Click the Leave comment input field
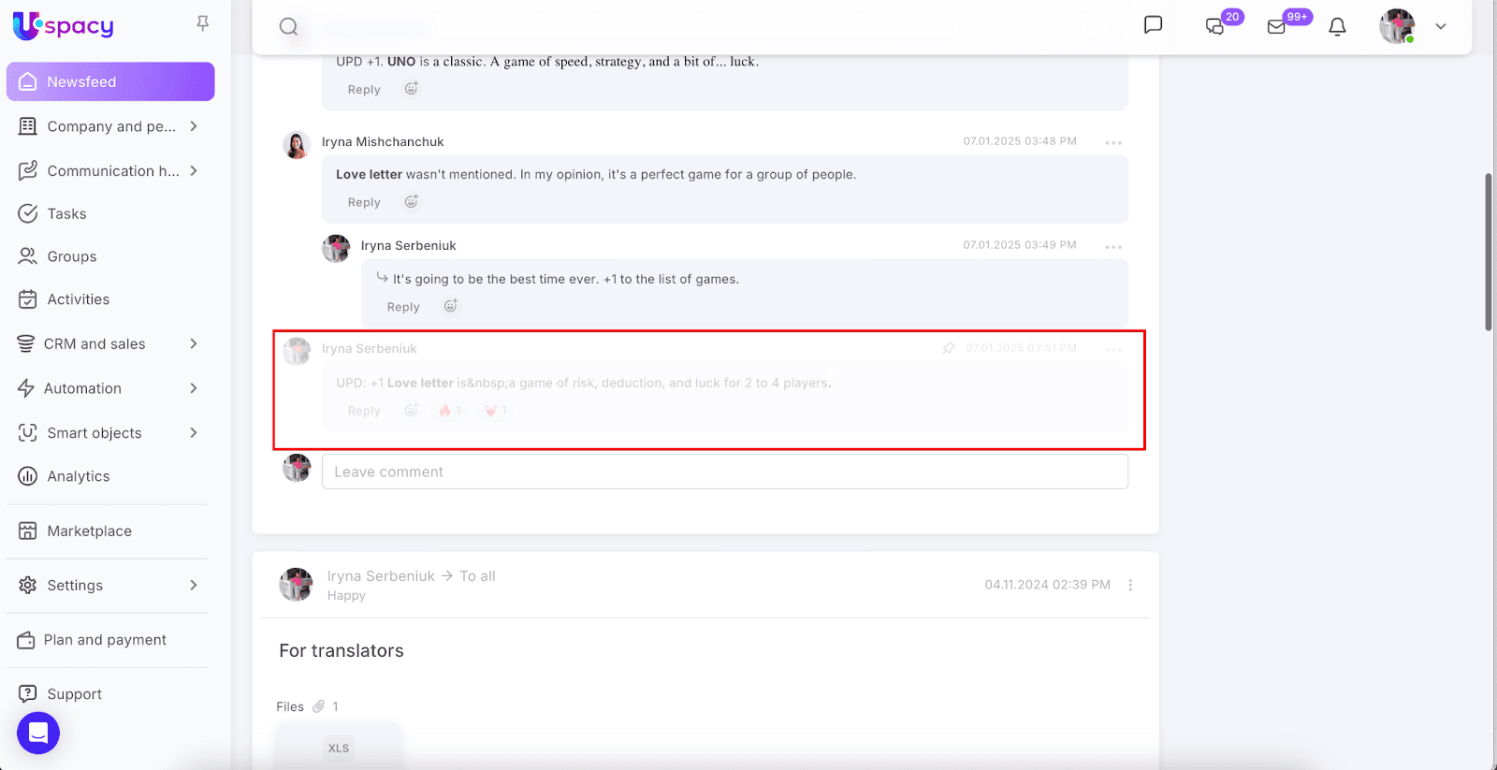Image resolution: width=1497 pixels, height=770 pixels. pyautogui.click(x=725, y=472)
